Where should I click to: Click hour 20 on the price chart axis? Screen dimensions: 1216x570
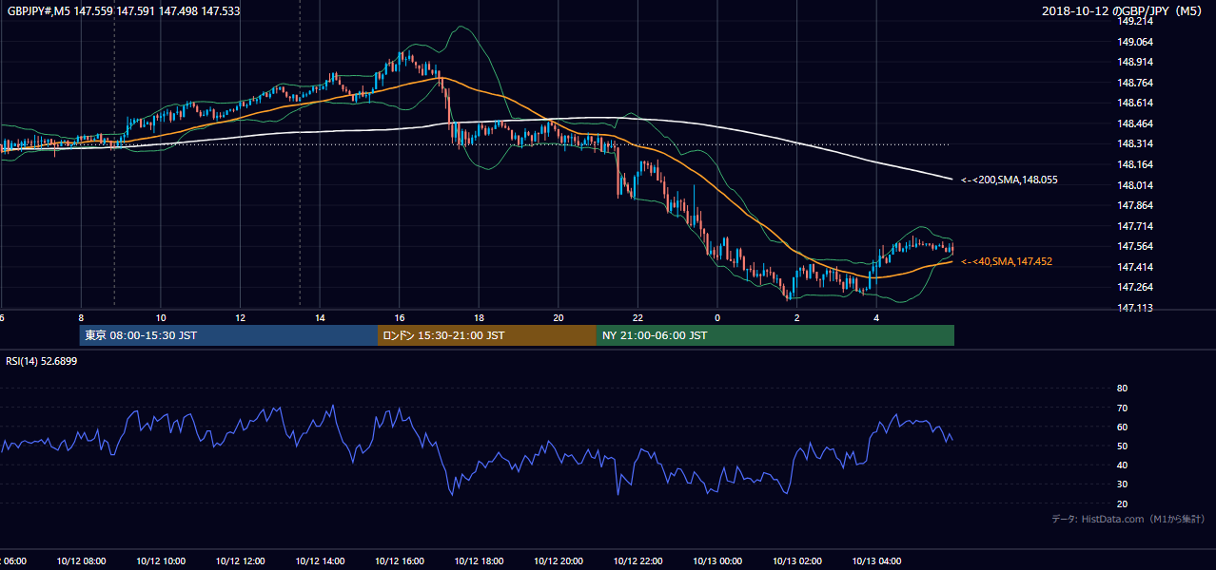coord(559,317)
